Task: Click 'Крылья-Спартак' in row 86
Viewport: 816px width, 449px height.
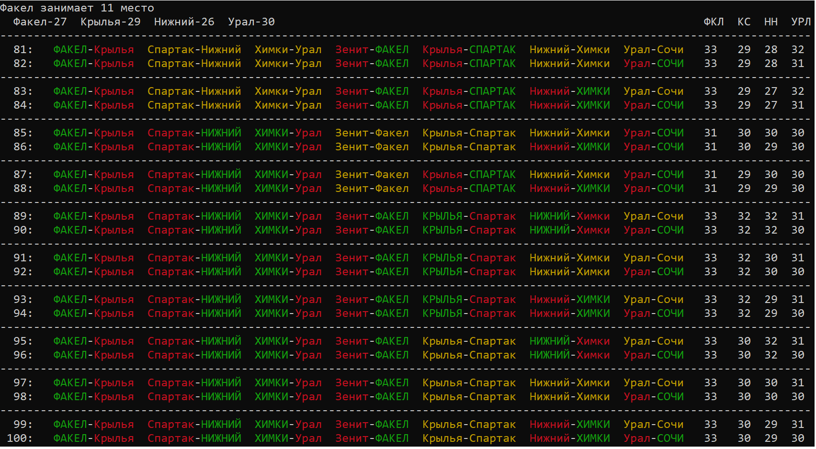Action: (x=469, y=147)
